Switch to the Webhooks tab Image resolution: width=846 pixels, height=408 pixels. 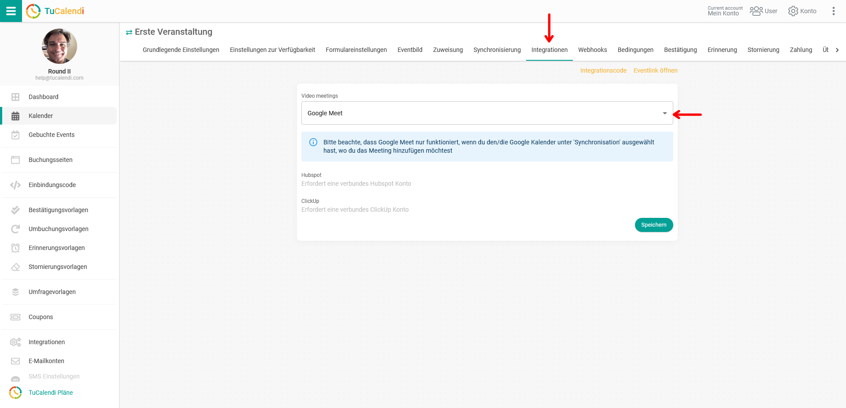tap(592, 50)
